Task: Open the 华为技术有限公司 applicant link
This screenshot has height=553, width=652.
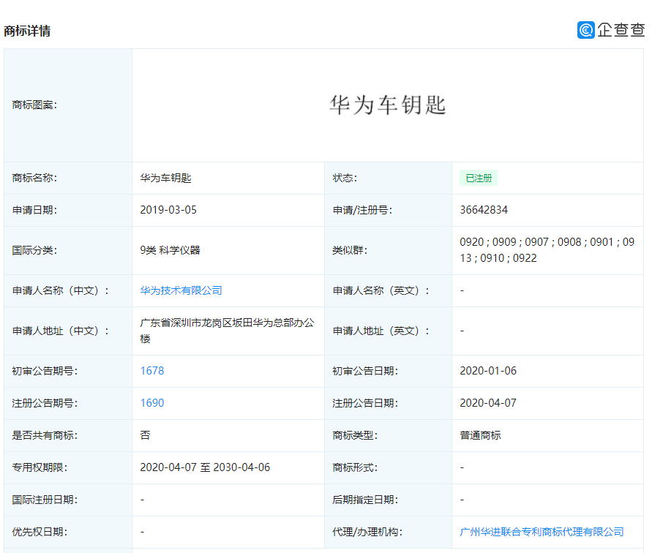Action: point(181,290)
